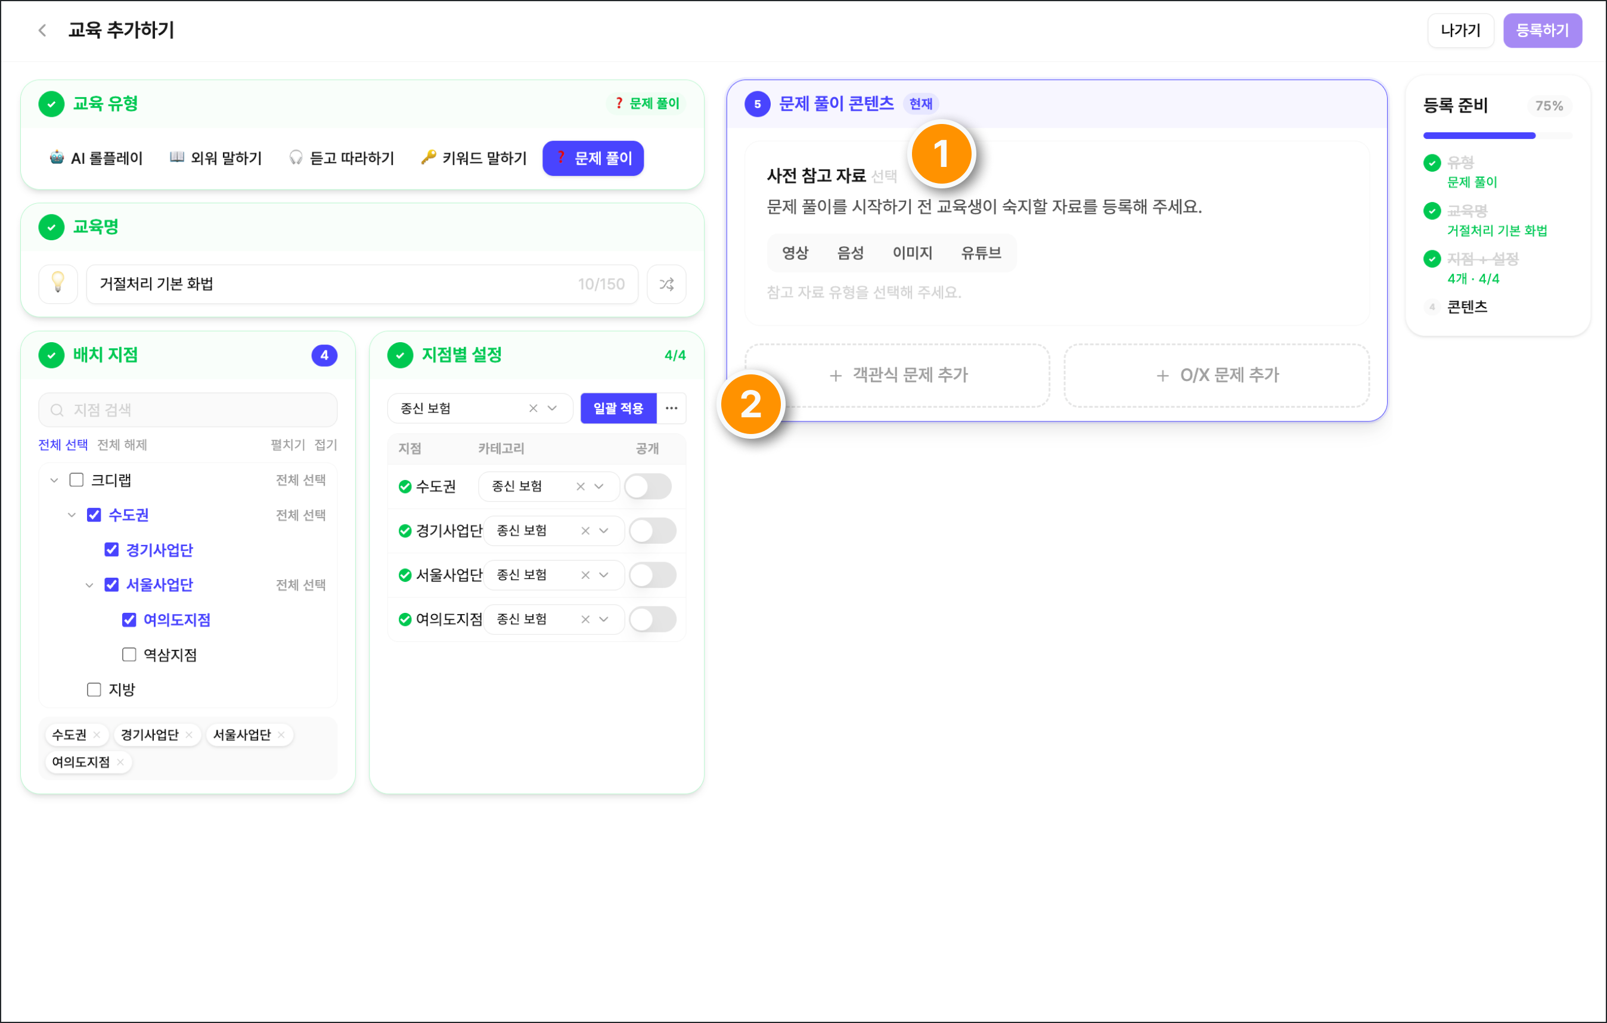Enable the 공개 toggle for 서울사업단
Image resolution: width=1607 pixels, height=1023 pixels.
tap(652, 575)
